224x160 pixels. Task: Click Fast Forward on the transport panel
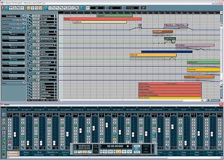(110, 152)
